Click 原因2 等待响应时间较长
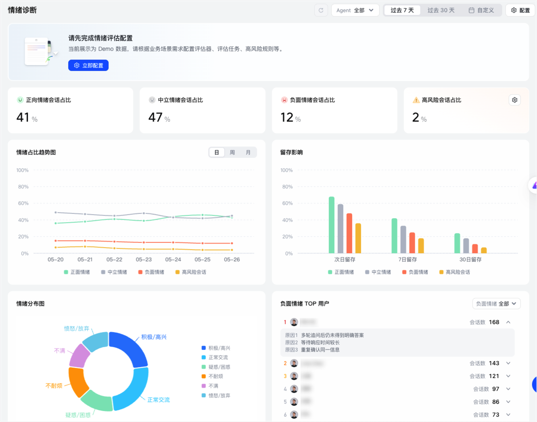This screenshot has width=537, height=422. pos(312,342)
